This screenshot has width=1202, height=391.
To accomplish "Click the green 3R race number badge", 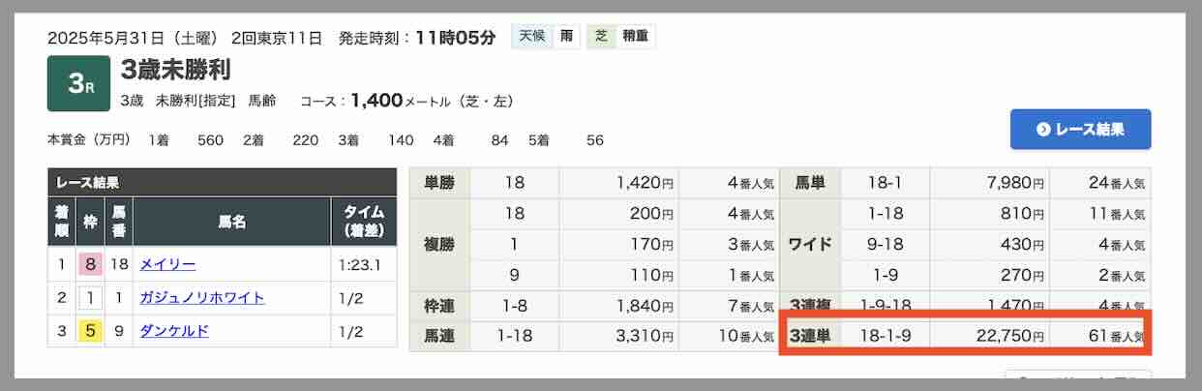I will (78, 83).
